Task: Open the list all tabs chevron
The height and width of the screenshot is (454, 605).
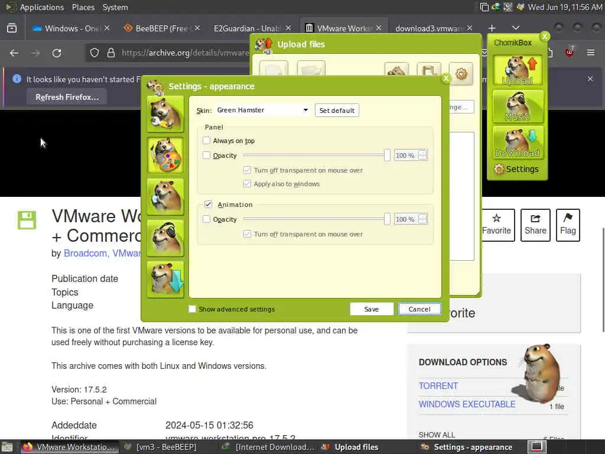Action: 515,28
